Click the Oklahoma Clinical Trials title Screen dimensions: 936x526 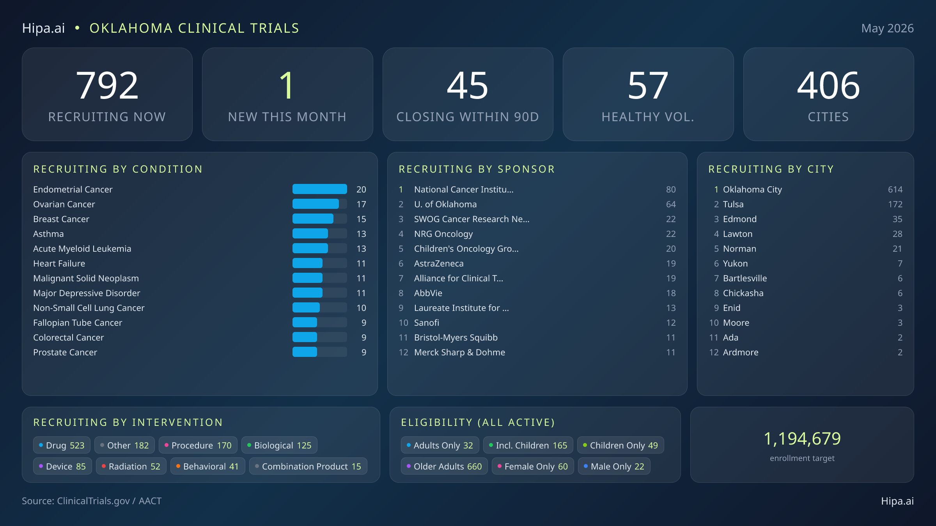(194, 28)
